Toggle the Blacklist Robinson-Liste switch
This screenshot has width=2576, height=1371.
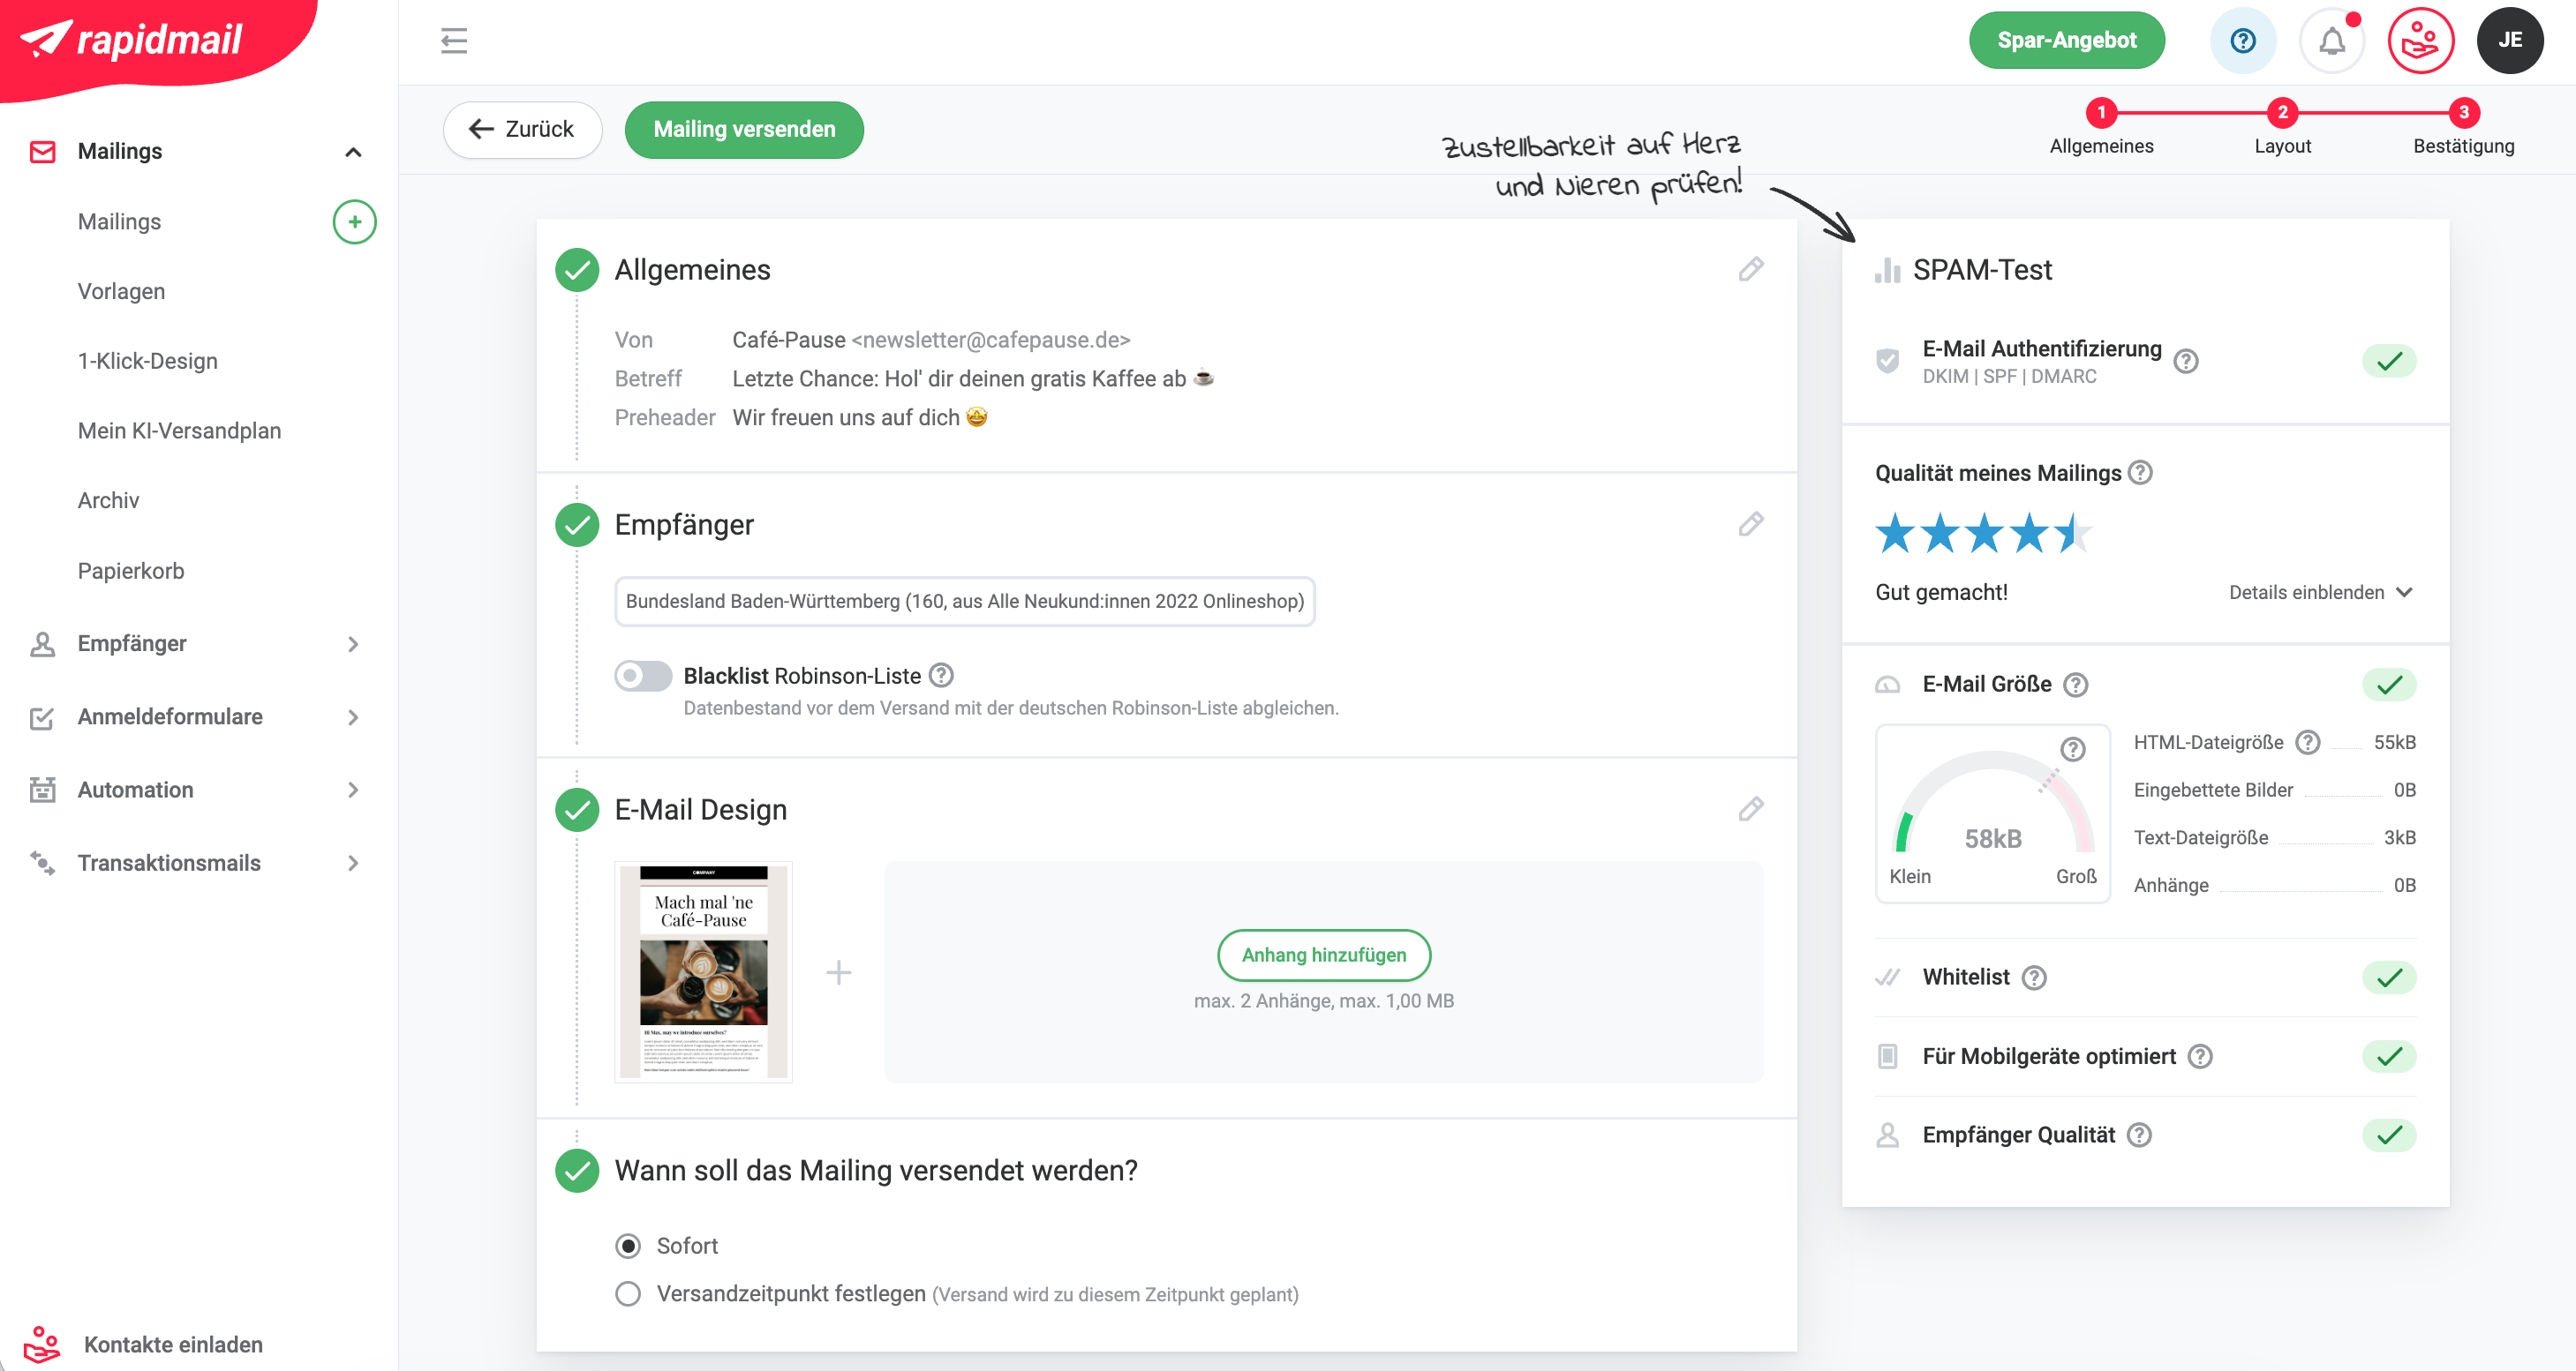coord(643,677)
